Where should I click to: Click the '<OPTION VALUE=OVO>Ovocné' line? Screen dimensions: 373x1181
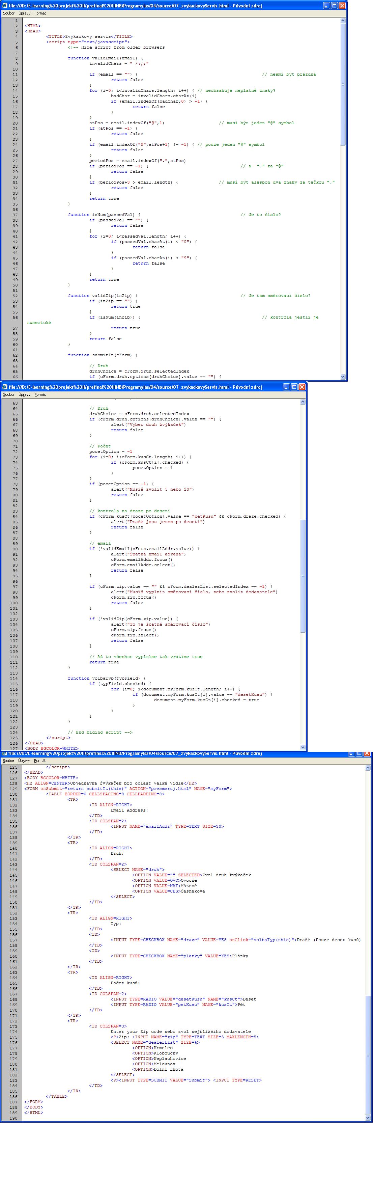165,880
